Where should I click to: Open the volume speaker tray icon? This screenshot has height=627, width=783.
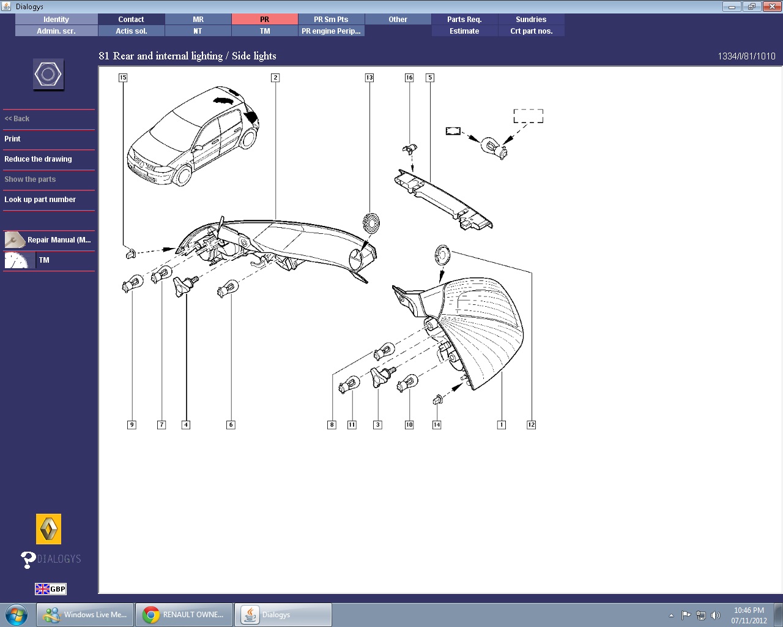pyautogui.click(x=716, y=615)
